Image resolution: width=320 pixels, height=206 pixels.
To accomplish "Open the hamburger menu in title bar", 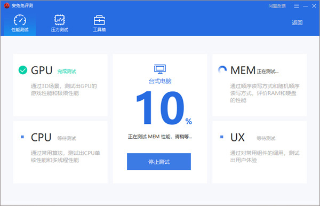I will (x=297, y=6).
